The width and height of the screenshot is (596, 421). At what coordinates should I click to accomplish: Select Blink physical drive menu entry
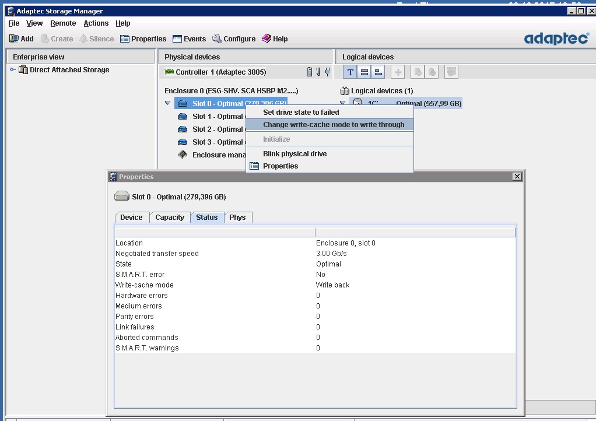[295, 154]
